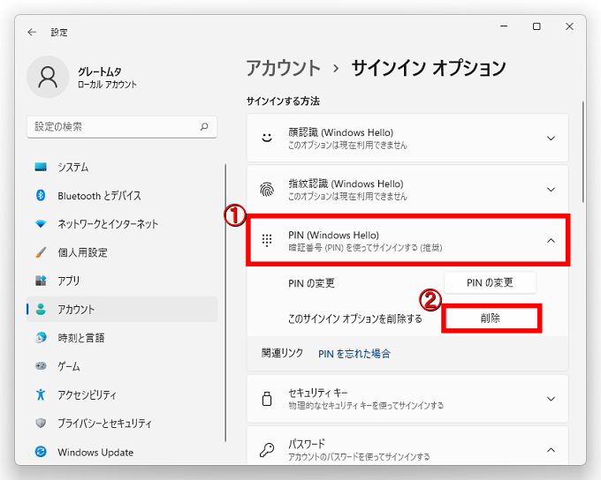
Task: Close the 設定 window
Action: coord(569,26)
